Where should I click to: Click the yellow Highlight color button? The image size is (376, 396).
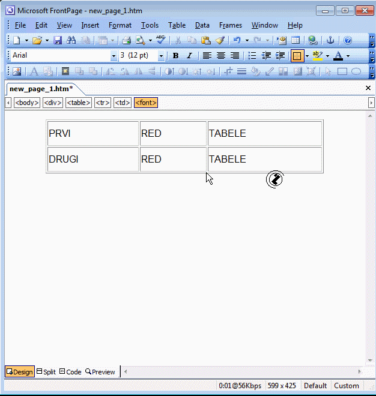(318, 56)
